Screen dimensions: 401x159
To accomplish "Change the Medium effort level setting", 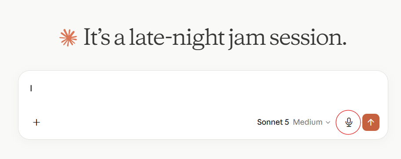I will click(311, 122).
